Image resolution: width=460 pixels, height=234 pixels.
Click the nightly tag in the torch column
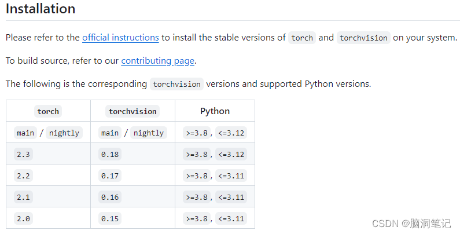point(64,133)
